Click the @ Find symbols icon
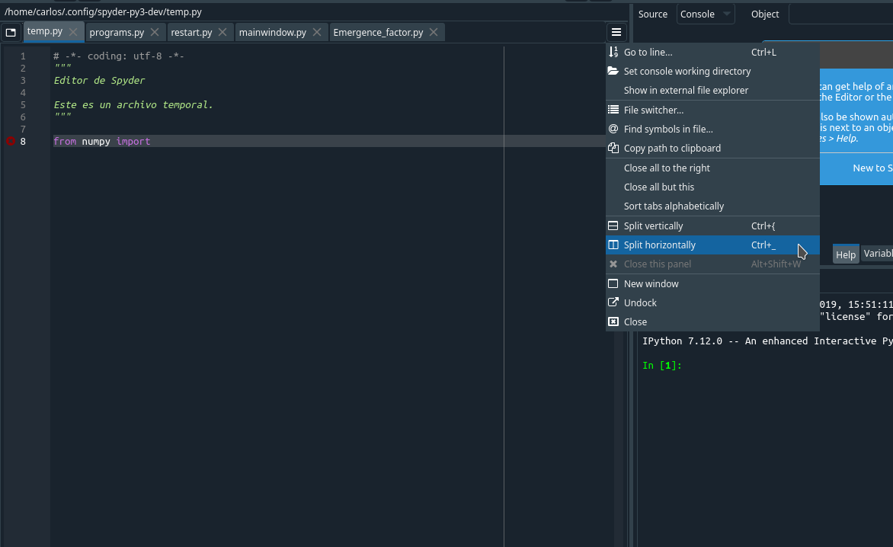 tap(613, 130)
